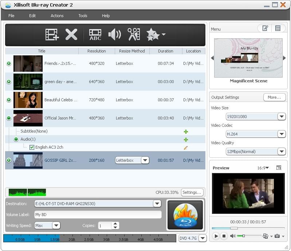
Task: Click the Audio speaker toolbar icon
Action: click(x=114, y=35)
